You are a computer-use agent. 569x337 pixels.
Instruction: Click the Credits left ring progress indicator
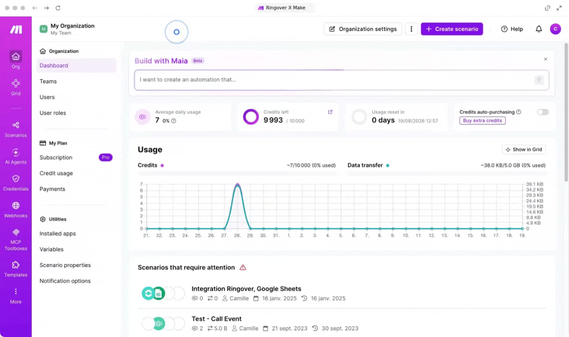click(251, 117)
